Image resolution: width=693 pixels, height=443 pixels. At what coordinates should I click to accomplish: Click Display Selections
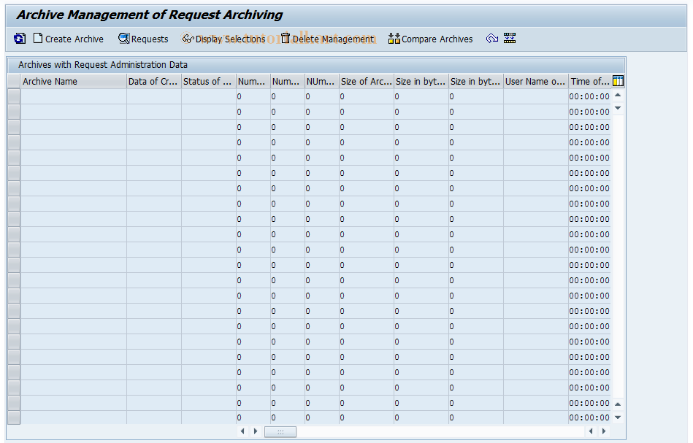pos(223,39)
